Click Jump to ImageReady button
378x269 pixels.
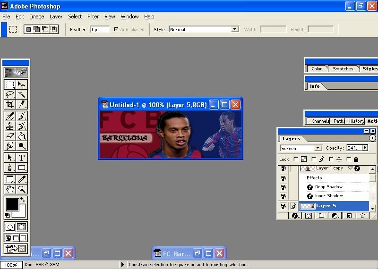[x=16, y=249]
